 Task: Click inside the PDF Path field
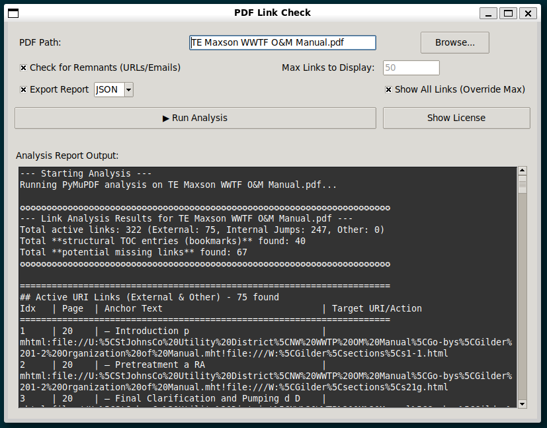282,42
